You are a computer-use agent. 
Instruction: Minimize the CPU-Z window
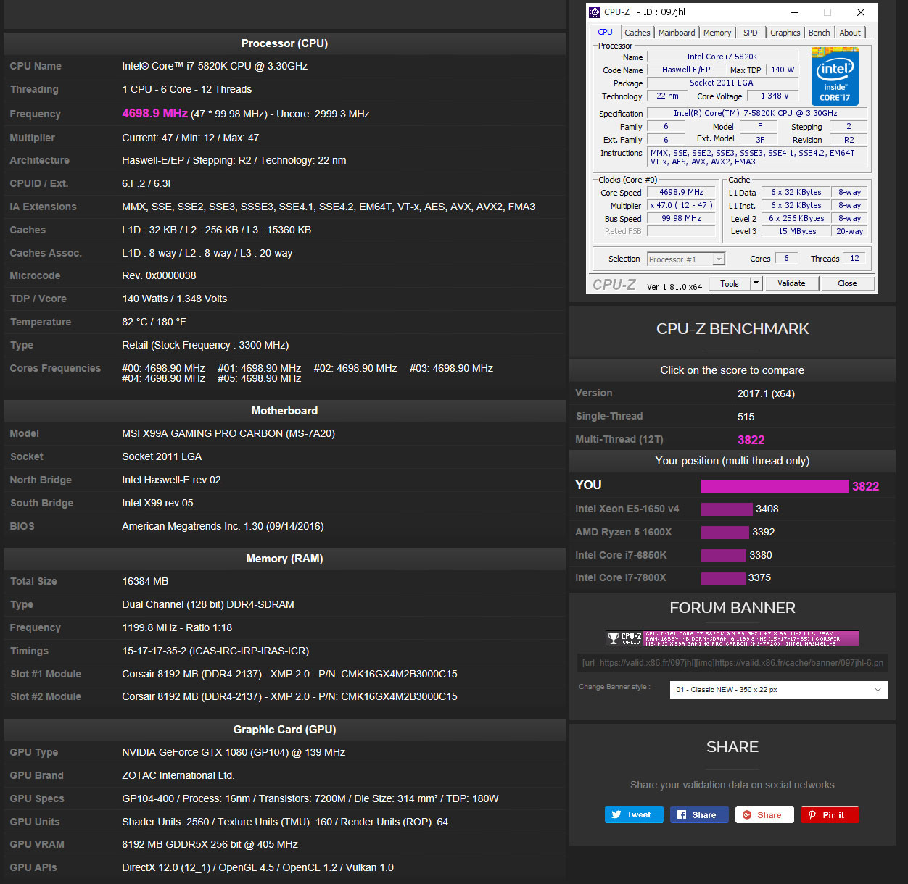[x=795, y=12]
